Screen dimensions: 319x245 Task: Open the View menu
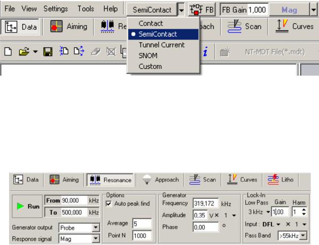click(x=29, y=9)
